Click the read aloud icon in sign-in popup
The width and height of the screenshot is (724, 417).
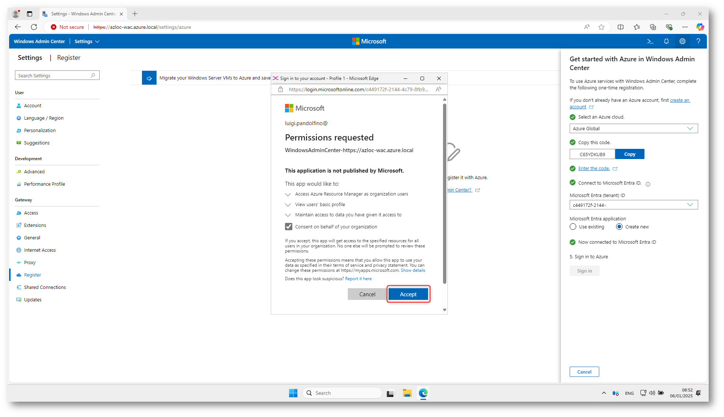[438, 89]
